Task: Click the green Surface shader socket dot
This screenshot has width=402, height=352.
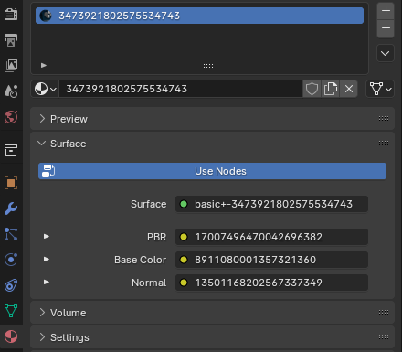Action: tap(184, 204)
